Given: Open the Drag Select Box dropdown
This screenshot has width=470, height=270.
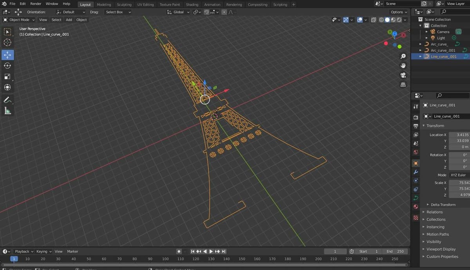Looking at the screenshot, I should point(118,12).
